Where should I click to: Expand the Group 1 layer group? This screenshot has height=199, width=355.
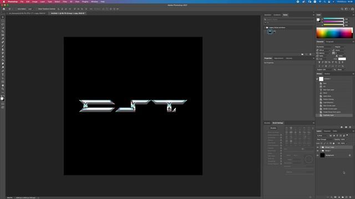[321, 151]
